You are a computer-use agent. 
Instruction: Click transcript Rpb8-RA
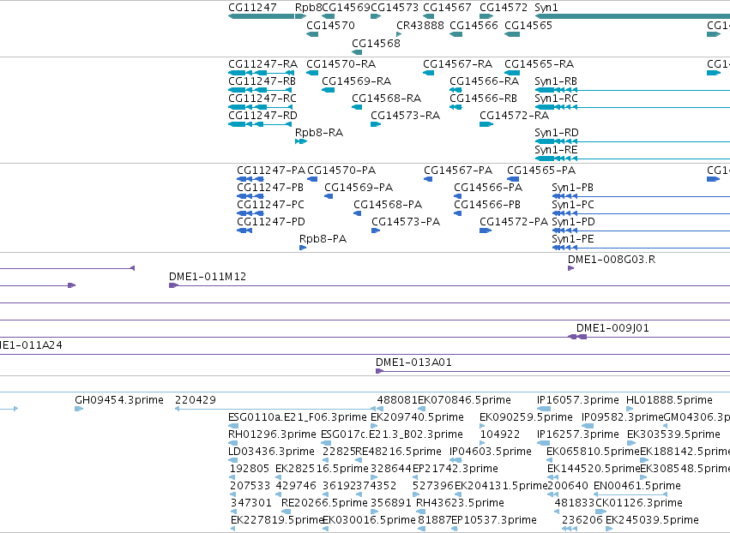(x=319, y=133)
